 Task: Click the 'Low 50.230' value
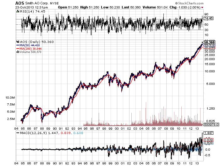pyautogui.click(x=110, y=8)
